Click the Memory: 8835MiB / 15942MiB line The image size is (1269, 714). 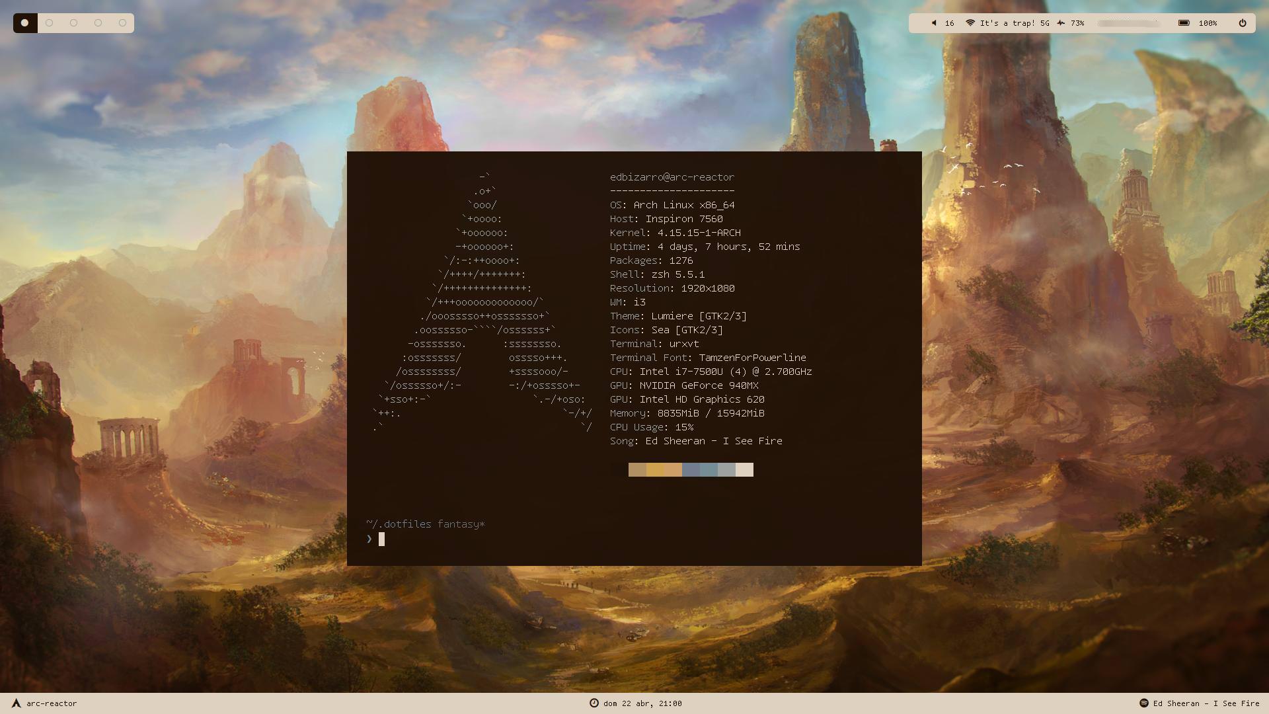(x=687, y=413)
